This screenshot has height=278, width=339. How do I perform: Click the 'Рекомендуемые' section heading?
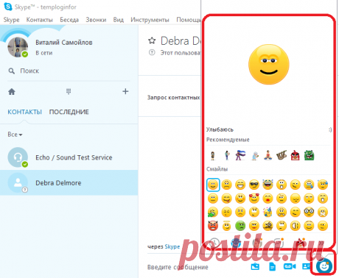228,140
